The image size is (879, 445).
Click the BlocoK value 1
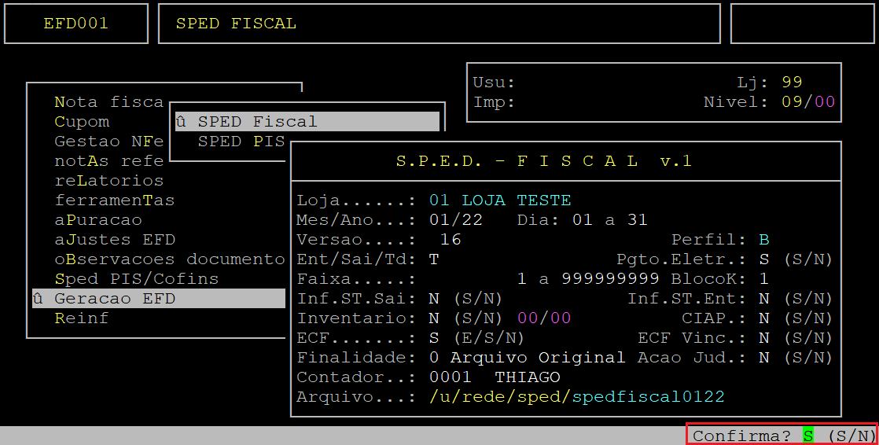pyautogui.click(x=763, y=278)
